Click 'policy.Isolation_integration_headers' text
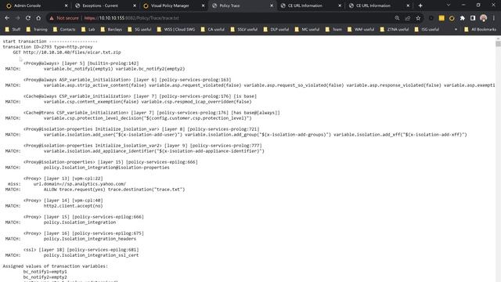501x282 pixels. [x=90, y=239]
